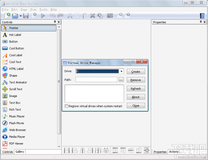Image resolution: width=208 pixels, height=160 pixels.
Task: Select the Cool Label control
Action: click(x=29, y=55)
